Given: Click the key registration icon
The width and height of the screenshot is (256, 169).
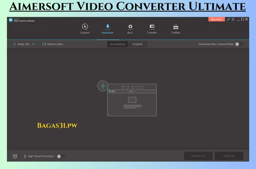Looking at the screenshot, I should pyautogui.click(x=228, y=19).
